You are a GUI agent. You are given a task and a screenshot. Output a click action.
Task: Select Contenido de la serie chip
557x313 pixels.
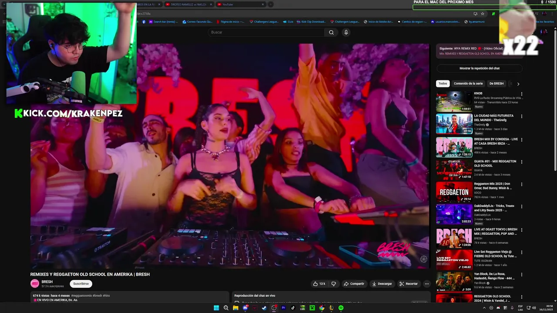tap(468, 83)
